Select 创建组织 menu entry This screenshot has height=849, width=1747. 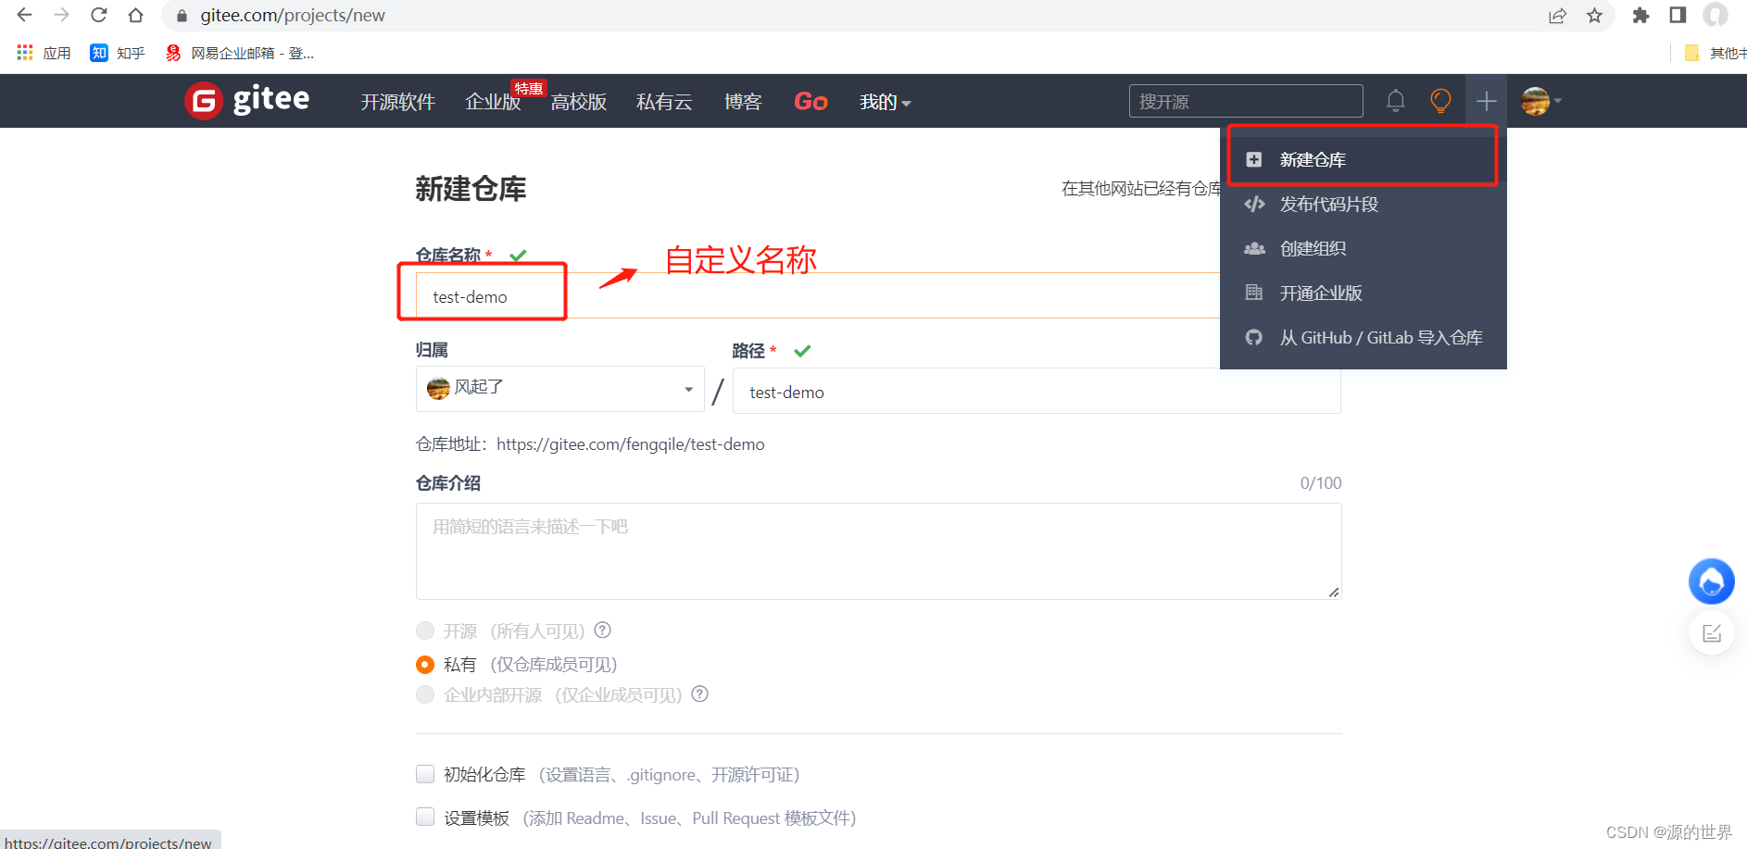[1363, 248]
